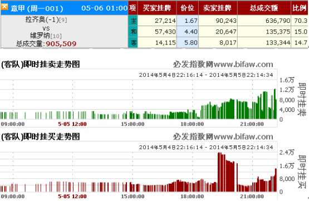309x201 pixels.
Task: Select the 客 away row marker
Action: coord(133,42)
